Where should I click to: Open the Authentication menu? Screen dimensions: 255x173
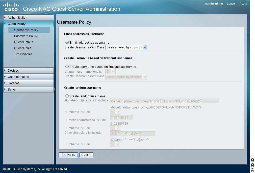pyautogui.click(x=29, y=18)
